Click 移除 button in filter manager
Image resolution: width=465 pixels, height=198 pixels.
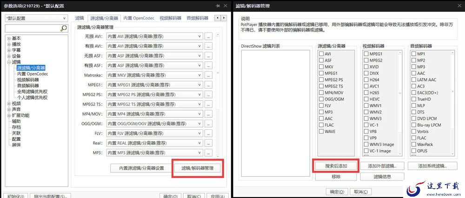tap(336, 177)
